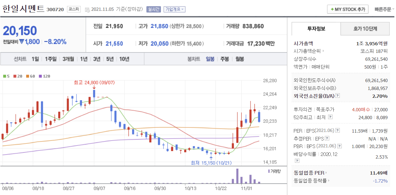Click the 09/07 date label on chart axis
This screenshot has height=195, width=396.
[x=99, y=188]
